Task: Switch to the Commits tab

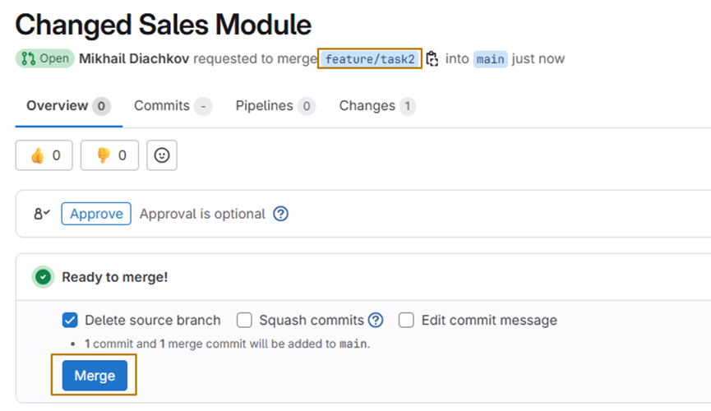Action: click(173, 106)
